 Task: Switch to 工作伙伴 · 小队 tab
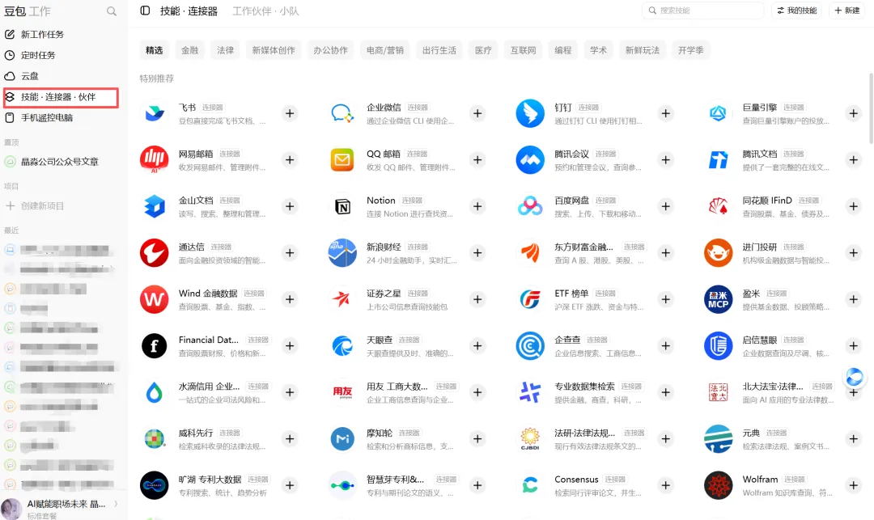tap(266, 11)
